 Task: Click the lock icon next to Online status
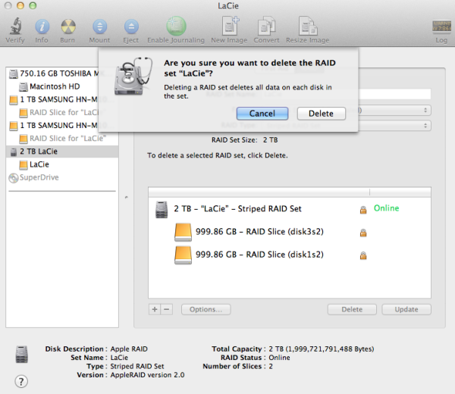[363, 210]
